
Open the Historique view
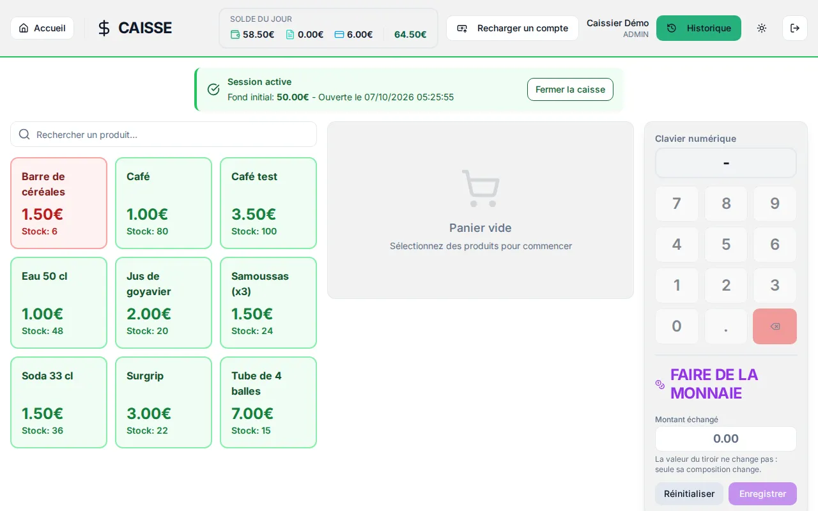(x=698, y=28)
